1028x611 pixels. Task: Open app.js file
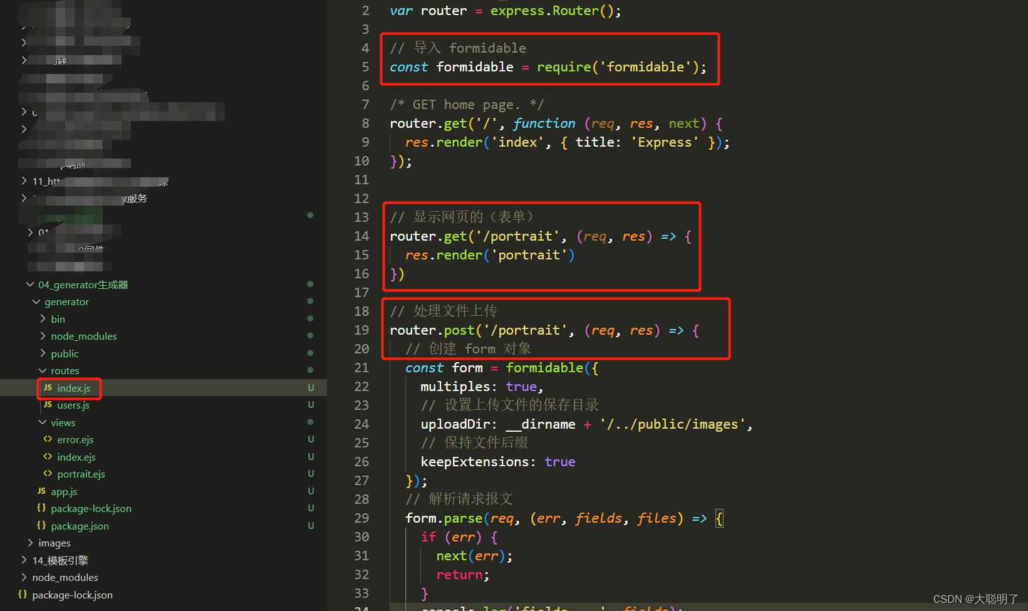[x=64, y=492]
